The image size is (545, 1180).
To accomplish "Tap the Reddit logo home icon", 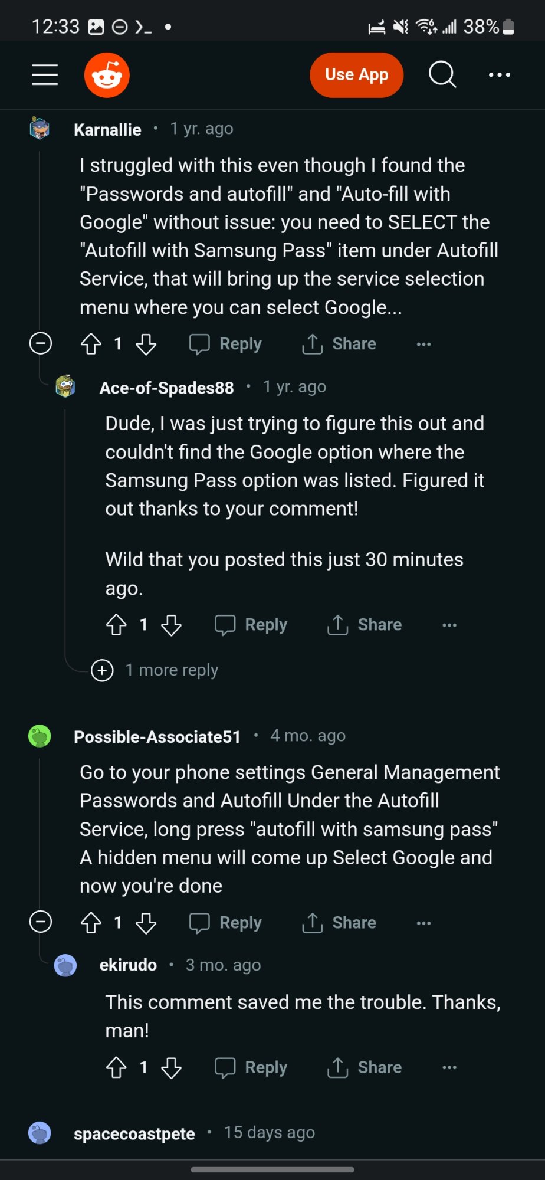I will pos(107,75).
